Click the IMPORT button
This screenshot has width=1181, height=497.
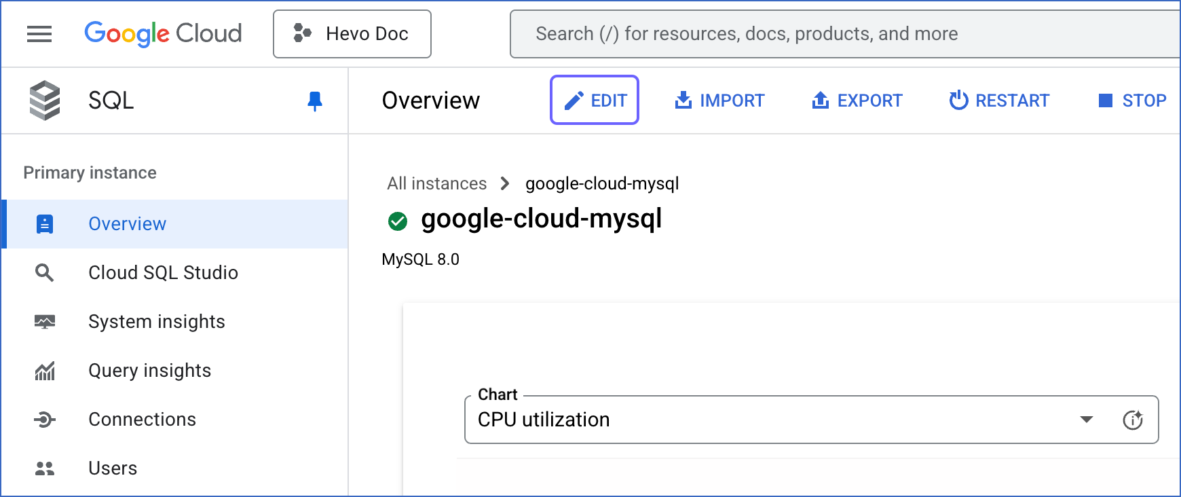(x=719, y=100)
